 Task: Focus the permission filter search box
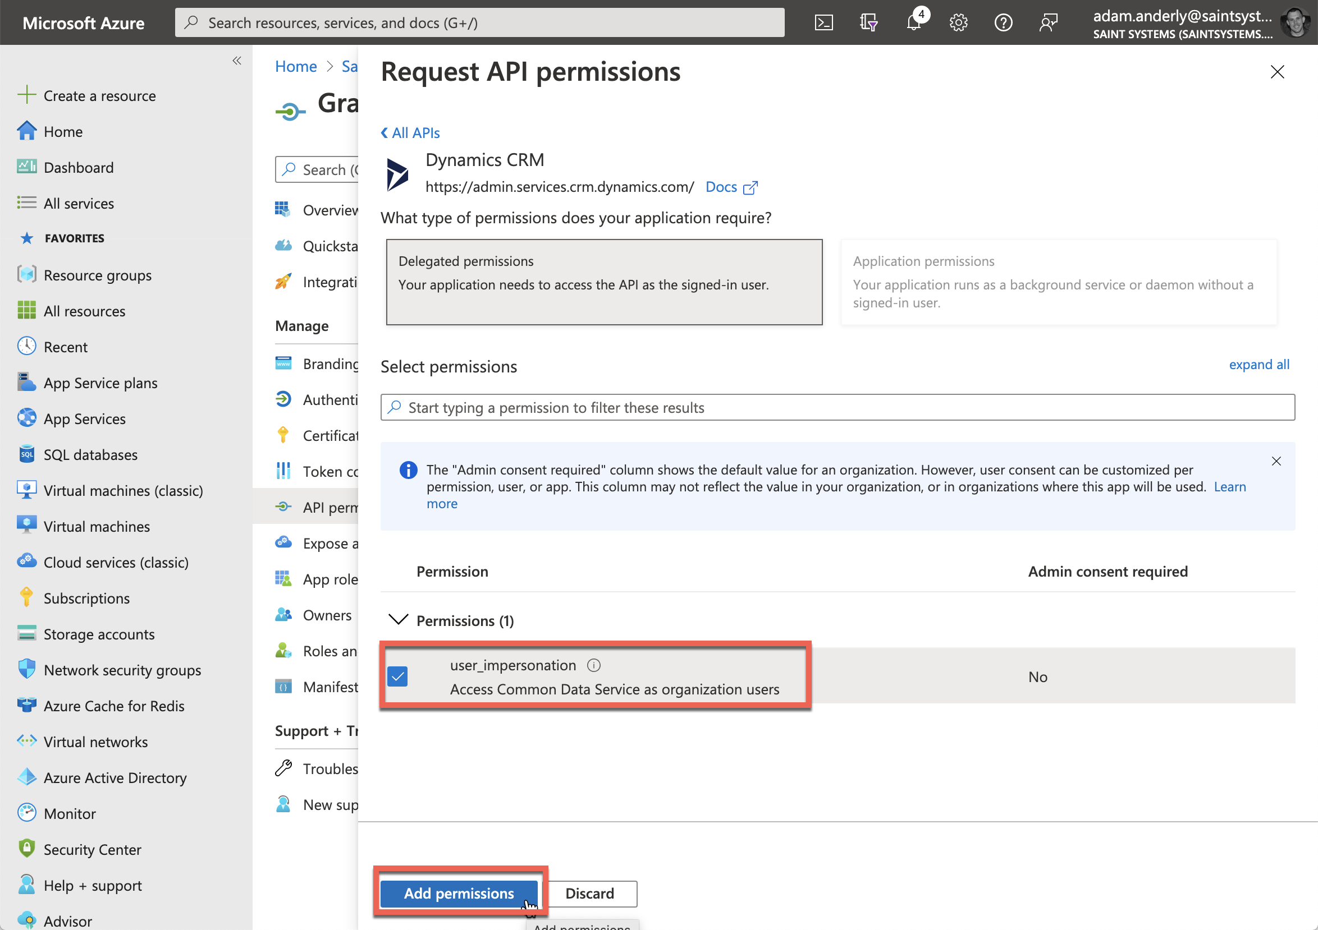click(x=838, y=407)
